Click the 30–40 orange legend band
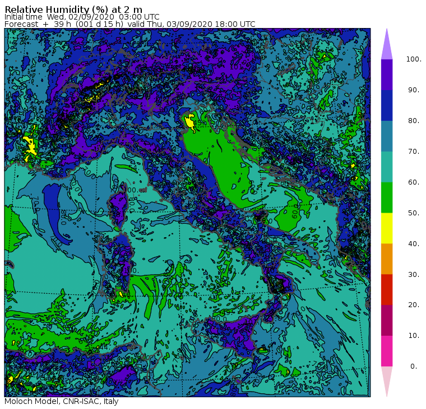Screen dimensions: 426x409 (x=387, y=258)
